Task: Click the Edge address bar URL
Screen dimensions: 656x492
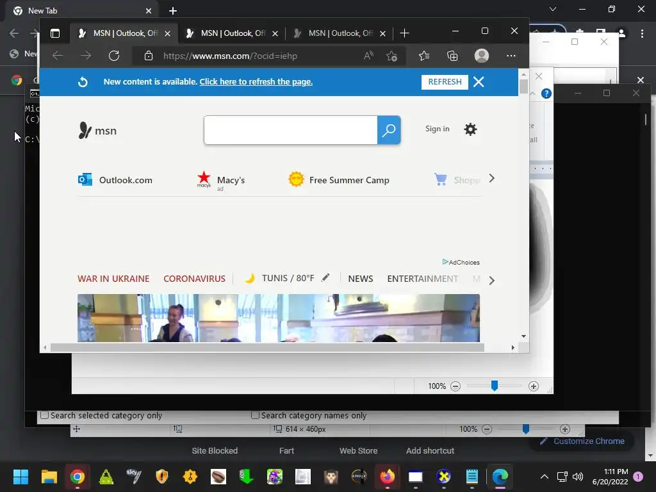Action: click(230, 56)
